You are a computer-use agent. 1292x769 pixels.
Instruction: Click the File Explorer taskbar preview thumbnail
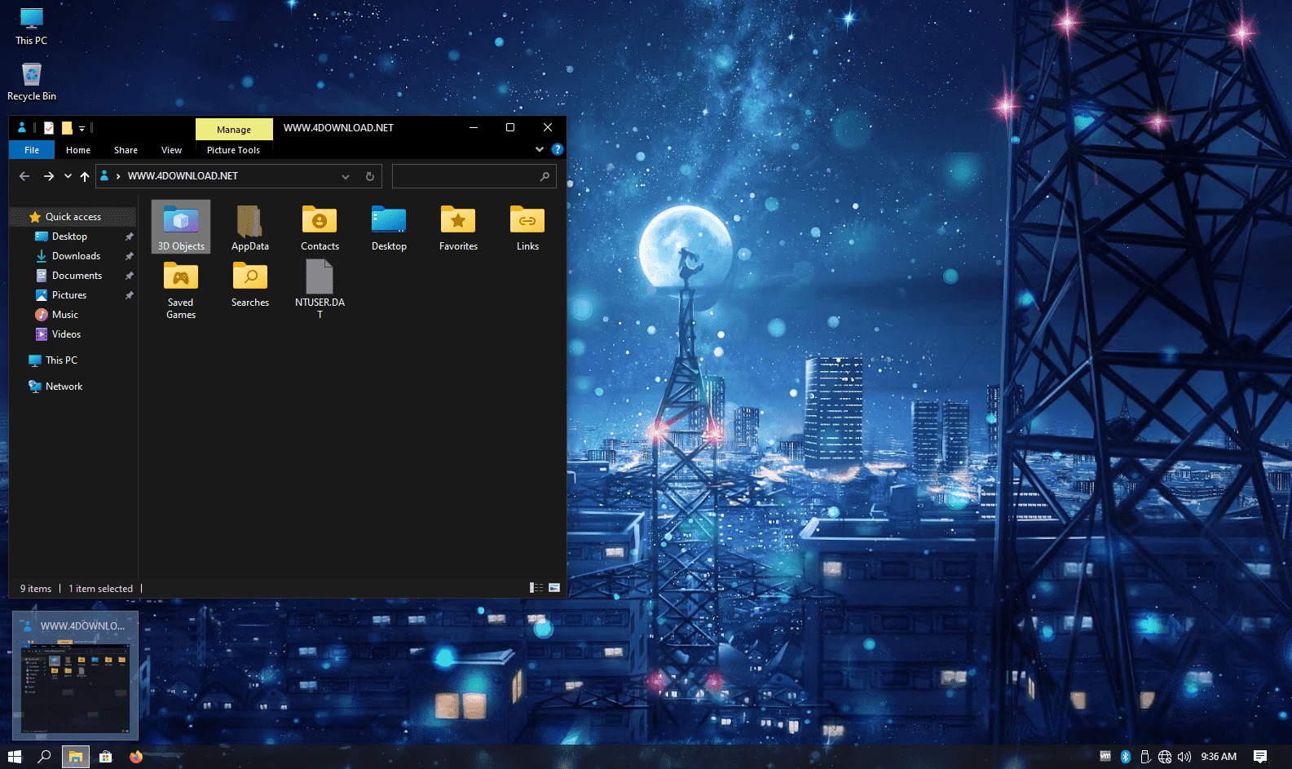coord(75,676)
